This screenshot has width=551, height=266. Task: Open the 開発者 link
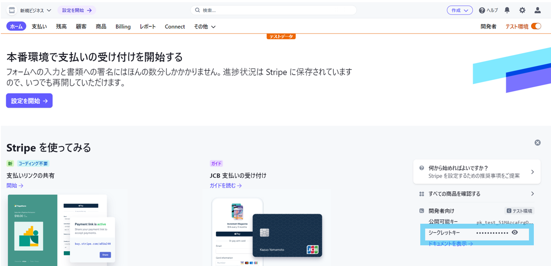click(489, 26)
